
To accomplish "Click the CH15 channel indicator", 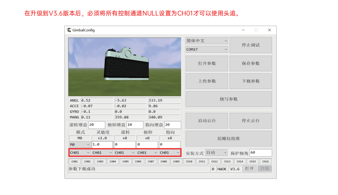I will [253, 161].
